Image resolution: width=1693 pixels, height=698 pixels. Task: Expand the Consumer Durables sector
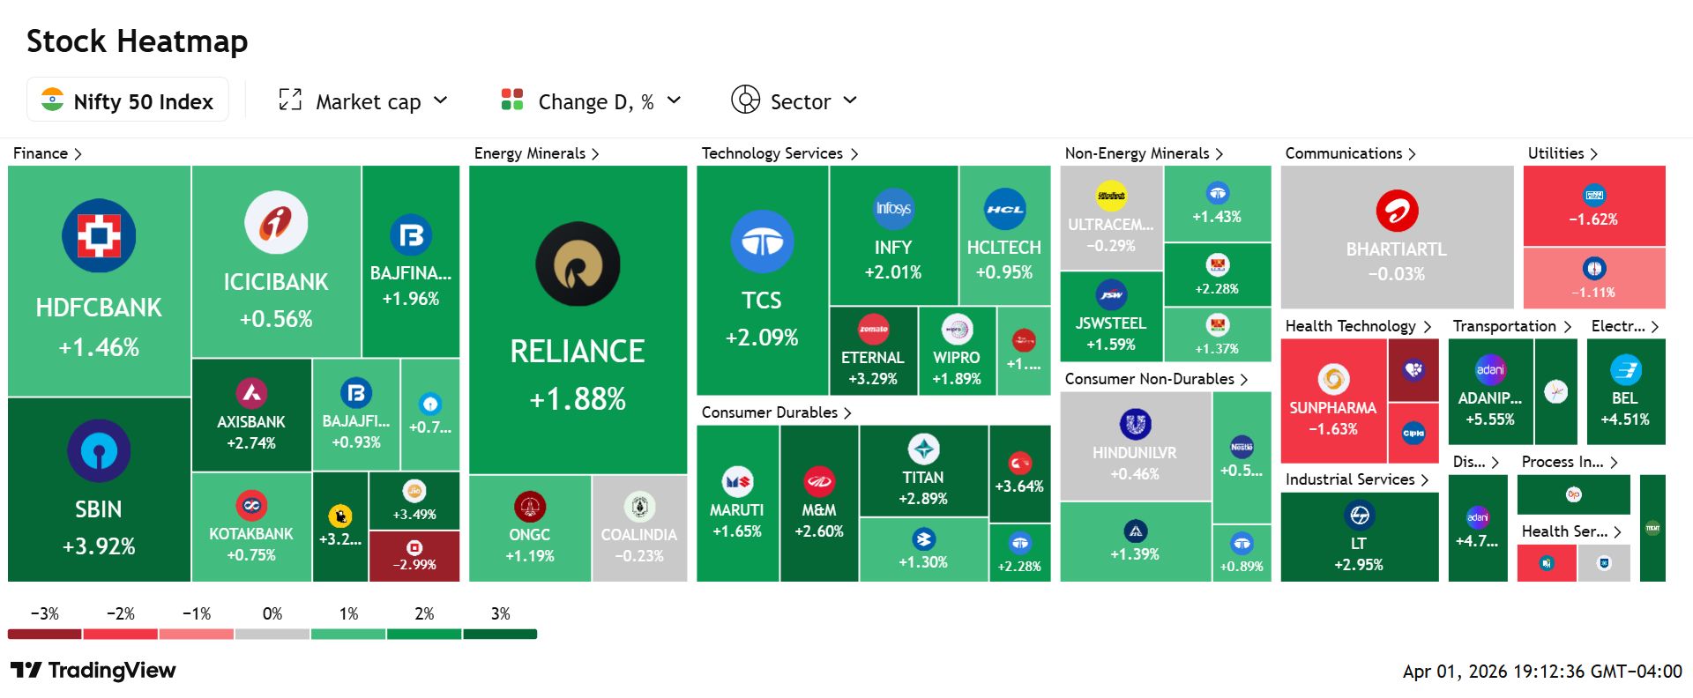777,412
